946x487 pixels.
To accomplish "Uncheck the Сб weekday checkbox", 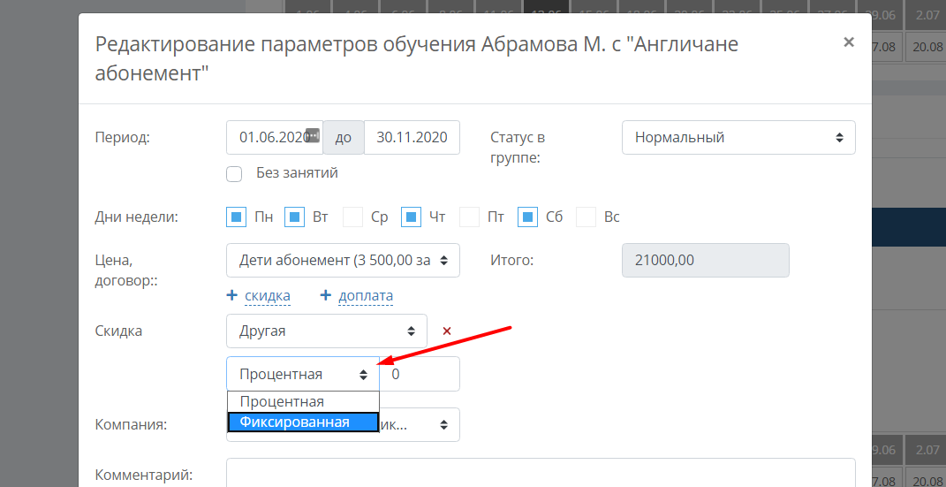I will (528, 217).
